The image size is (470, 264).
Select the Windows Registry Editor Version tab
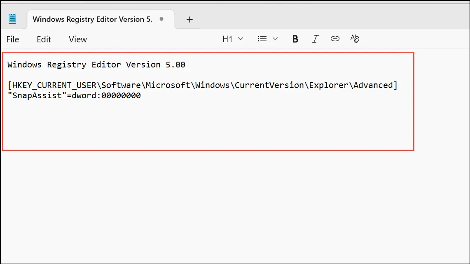101,19
